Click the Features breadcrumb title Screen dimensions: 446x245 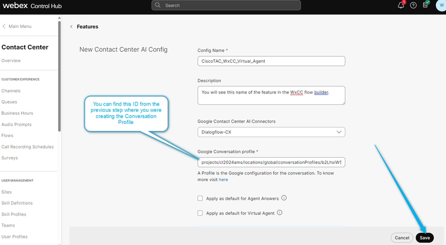click(87, 26)
